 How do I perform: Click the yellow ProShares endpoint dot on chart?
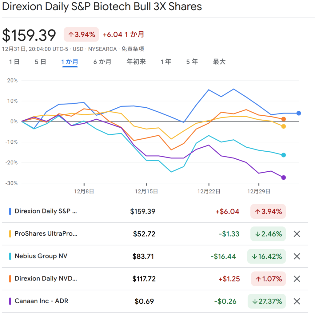click(284, 126)
